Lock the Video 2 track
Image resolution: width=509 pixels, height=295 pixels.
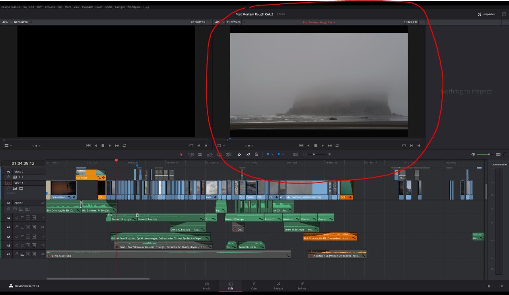click(8, 177)
